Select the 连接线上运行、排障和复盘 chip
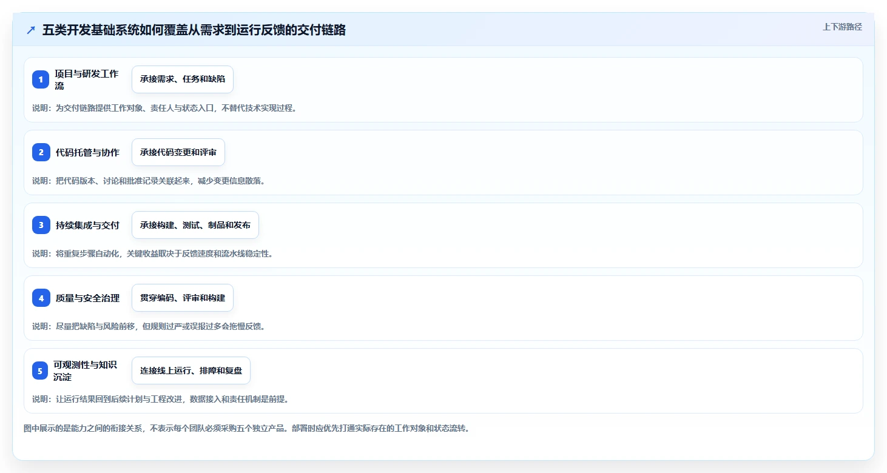 [x=191, y=371]
